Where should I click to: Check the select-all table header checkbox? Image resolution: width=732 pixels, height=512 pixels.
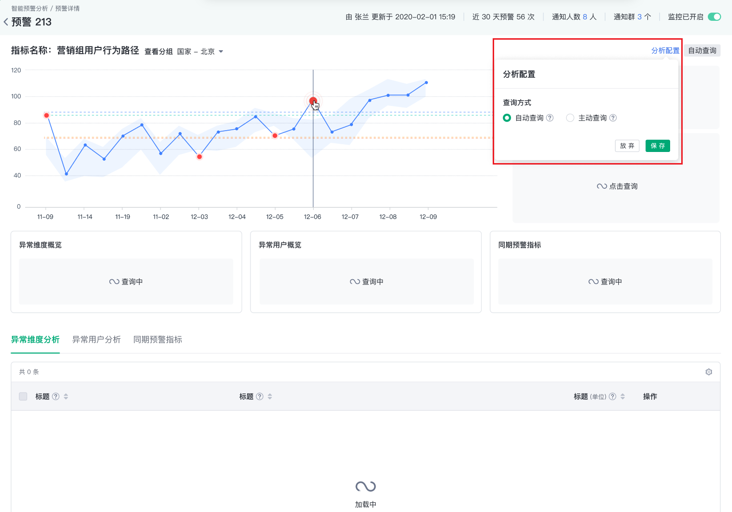(23, 396)
